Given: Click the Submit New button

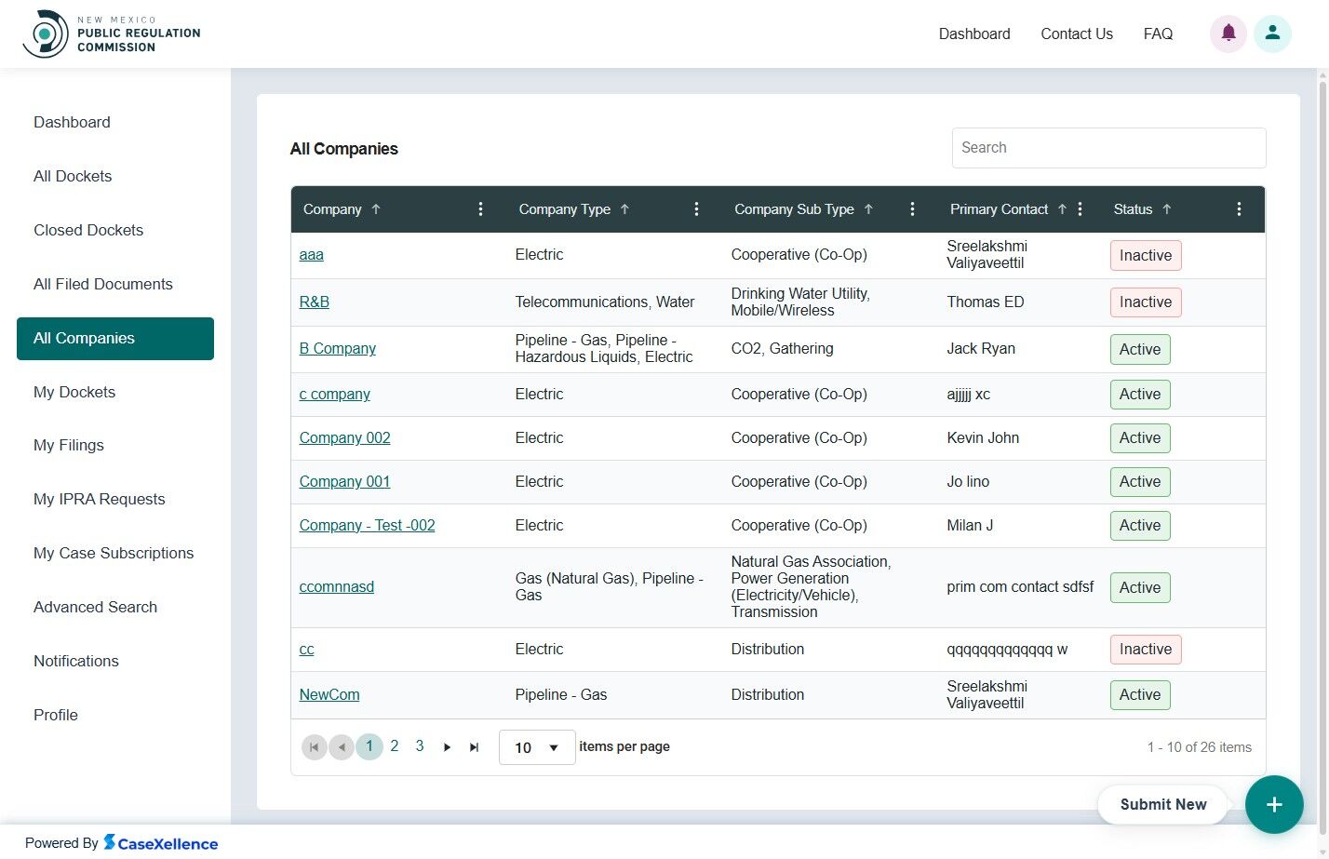Looking at the screenshot, I should (1162, 805).
